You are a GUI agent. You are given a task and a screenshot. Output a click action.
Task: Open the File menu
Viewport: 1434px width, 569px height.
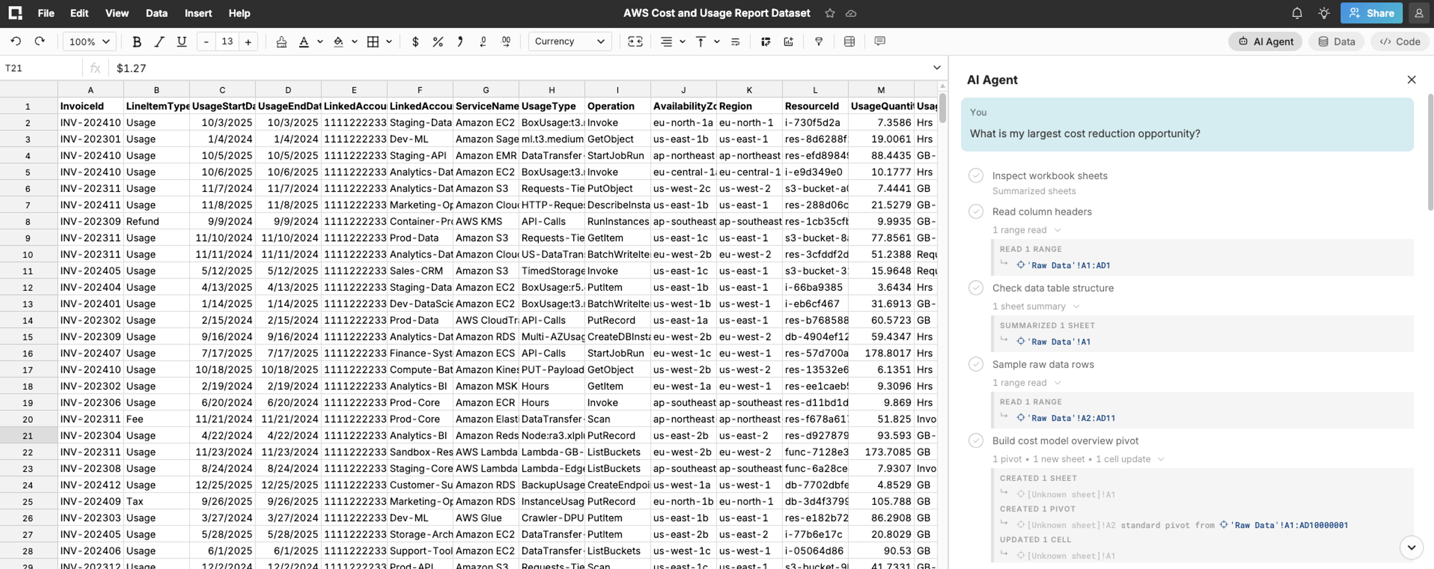pos(46,13)
